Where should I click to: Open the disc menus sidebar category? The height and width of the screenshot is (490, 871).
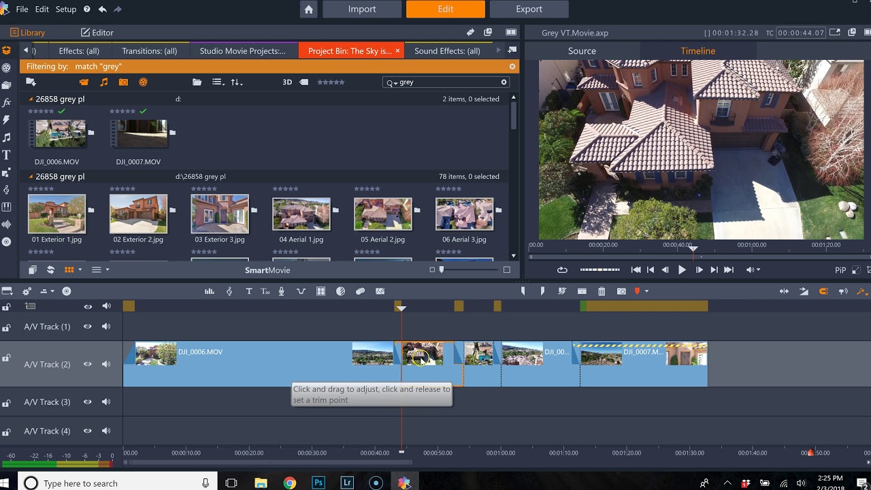pos(7,242)
